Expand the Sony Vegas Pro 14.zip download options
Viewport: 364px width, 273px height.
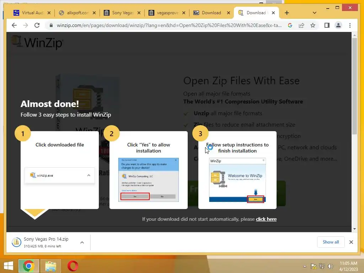click(x=82, y=242)
